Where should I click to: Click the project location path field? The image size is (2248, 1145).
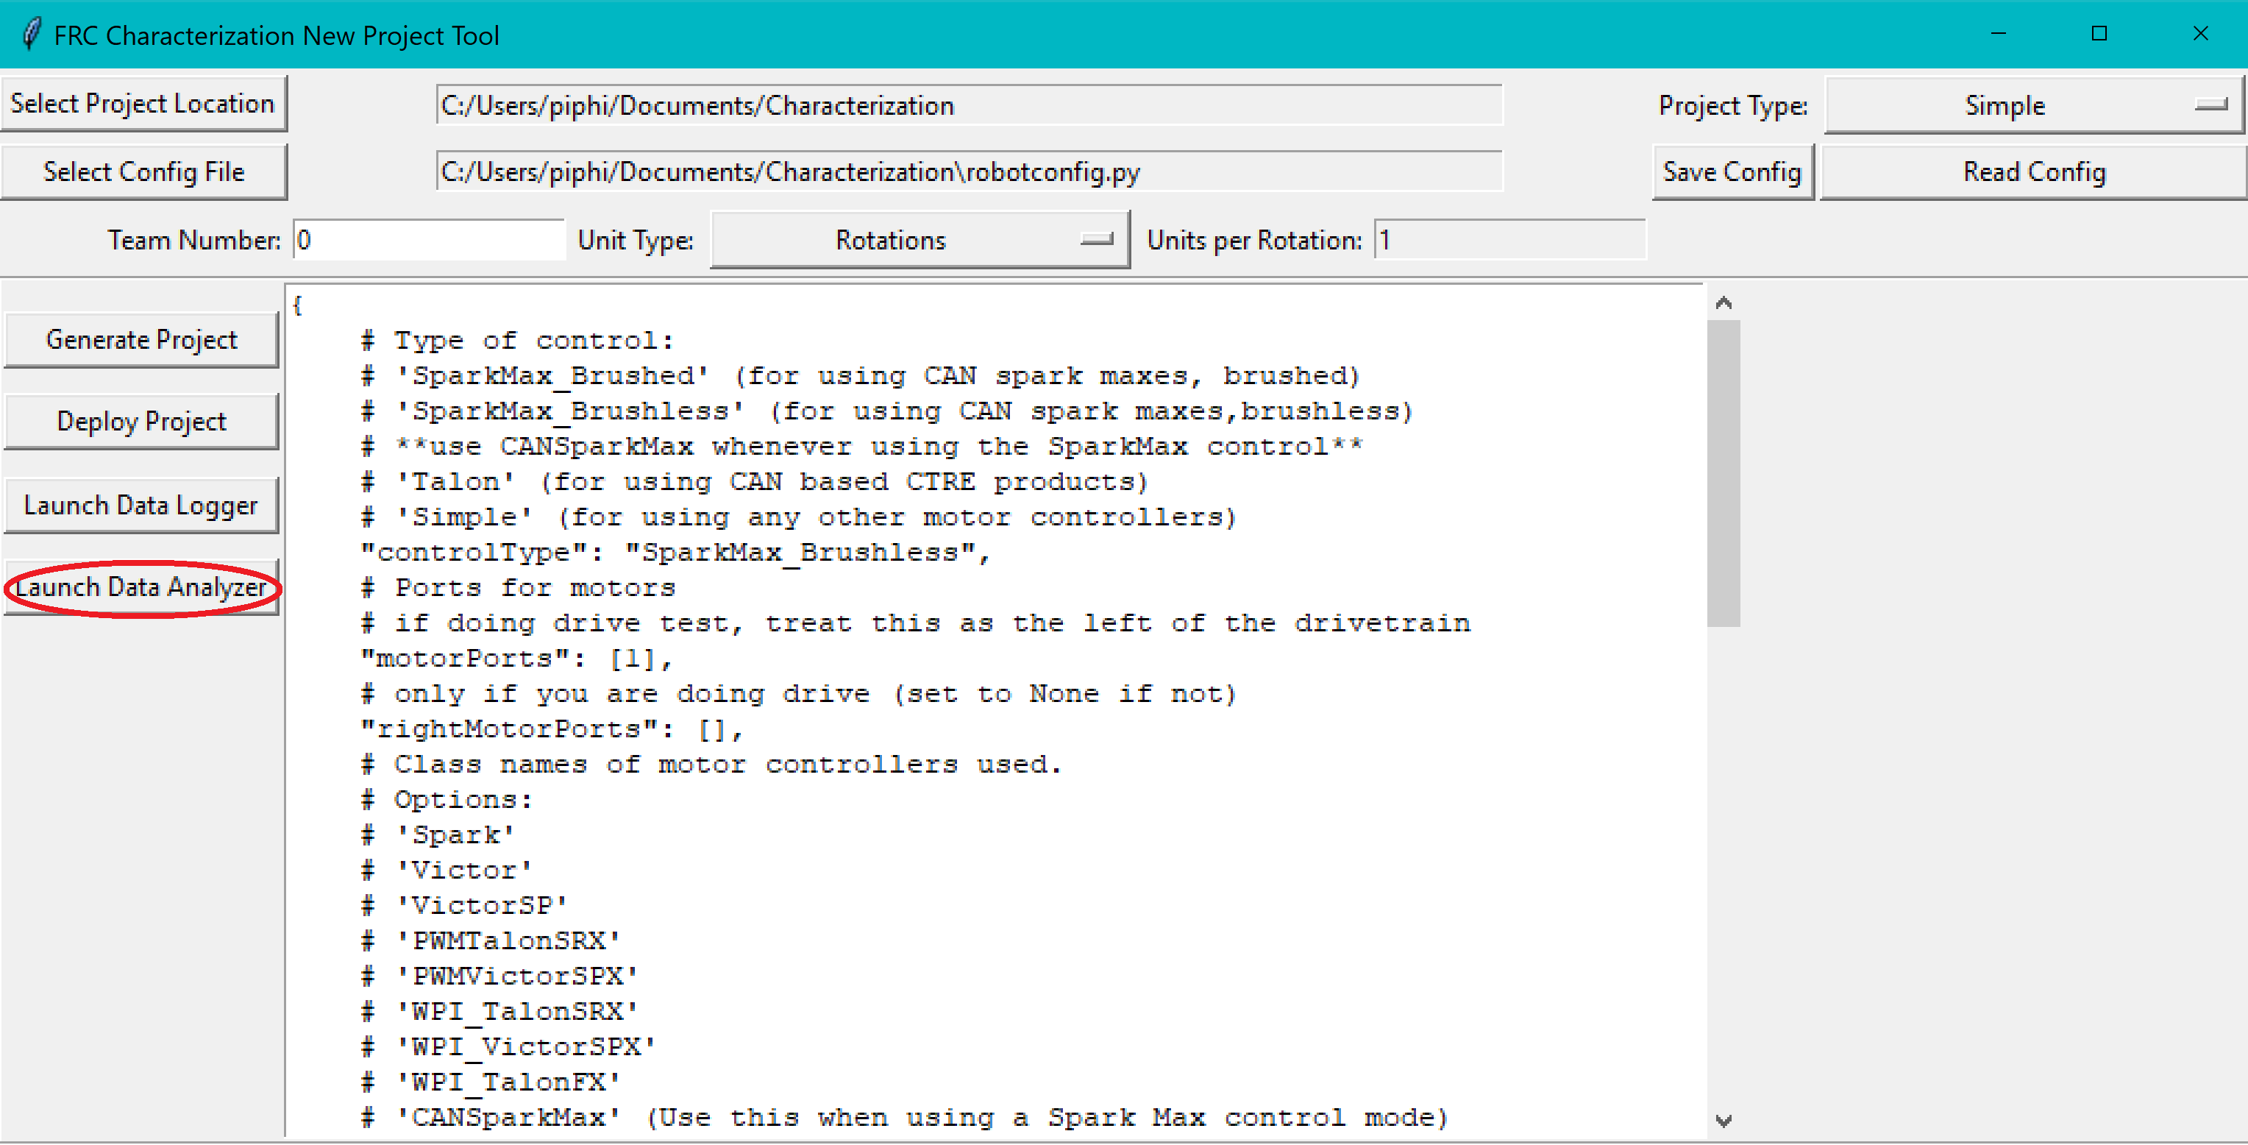969,106
